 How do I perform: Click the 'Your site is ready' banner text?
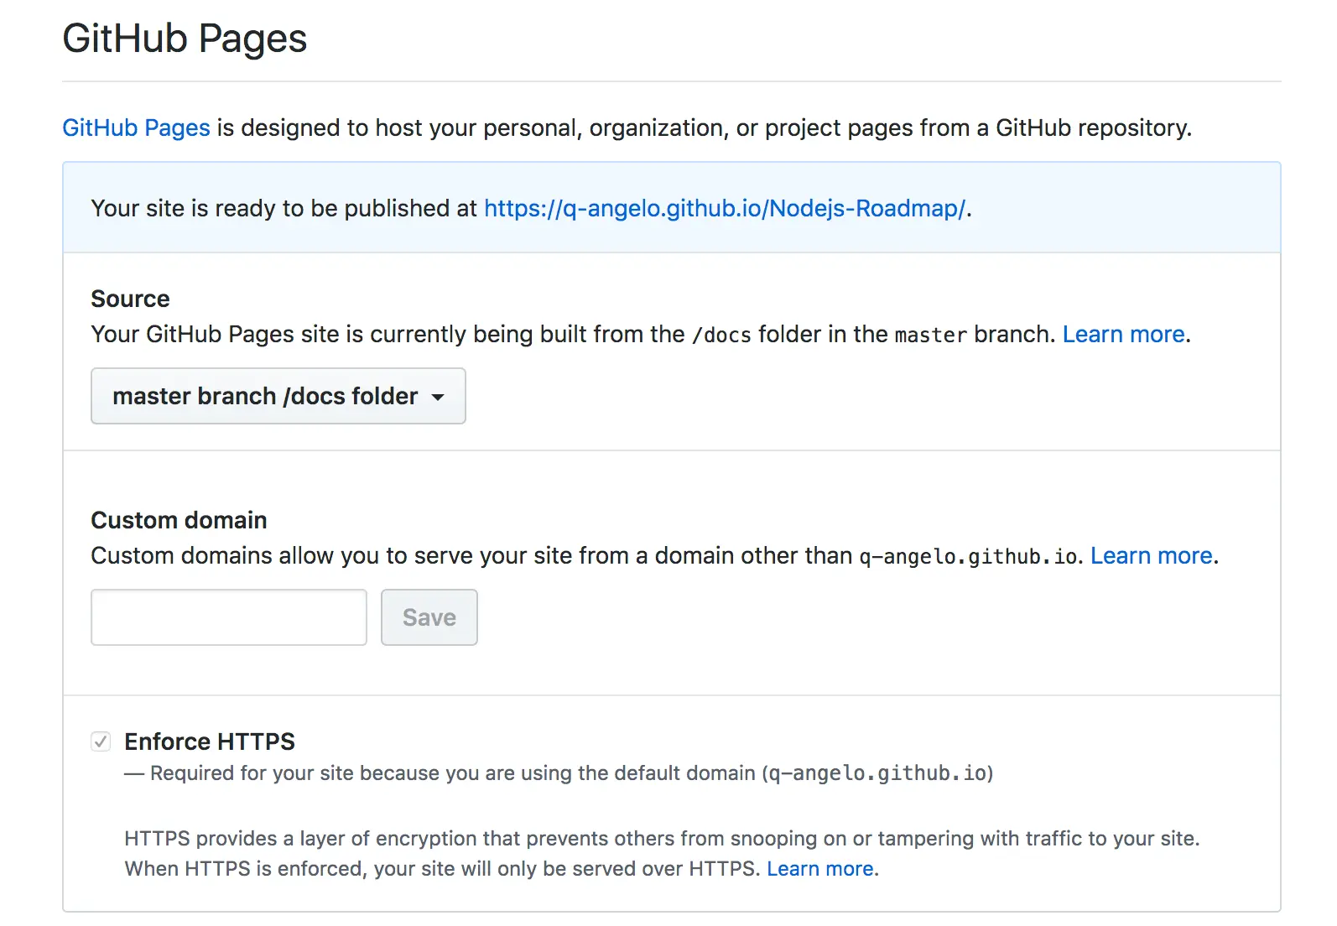pos(285,208)
